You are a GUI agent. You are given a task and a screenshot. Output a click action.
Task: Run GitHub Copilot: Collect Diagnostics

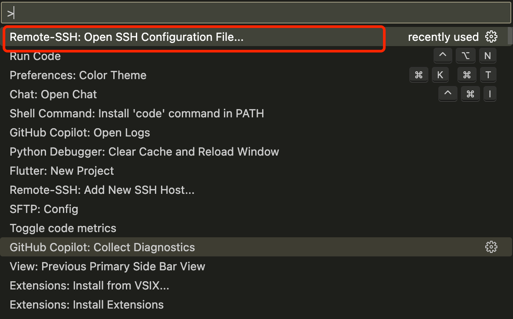(x=256, y=247)
